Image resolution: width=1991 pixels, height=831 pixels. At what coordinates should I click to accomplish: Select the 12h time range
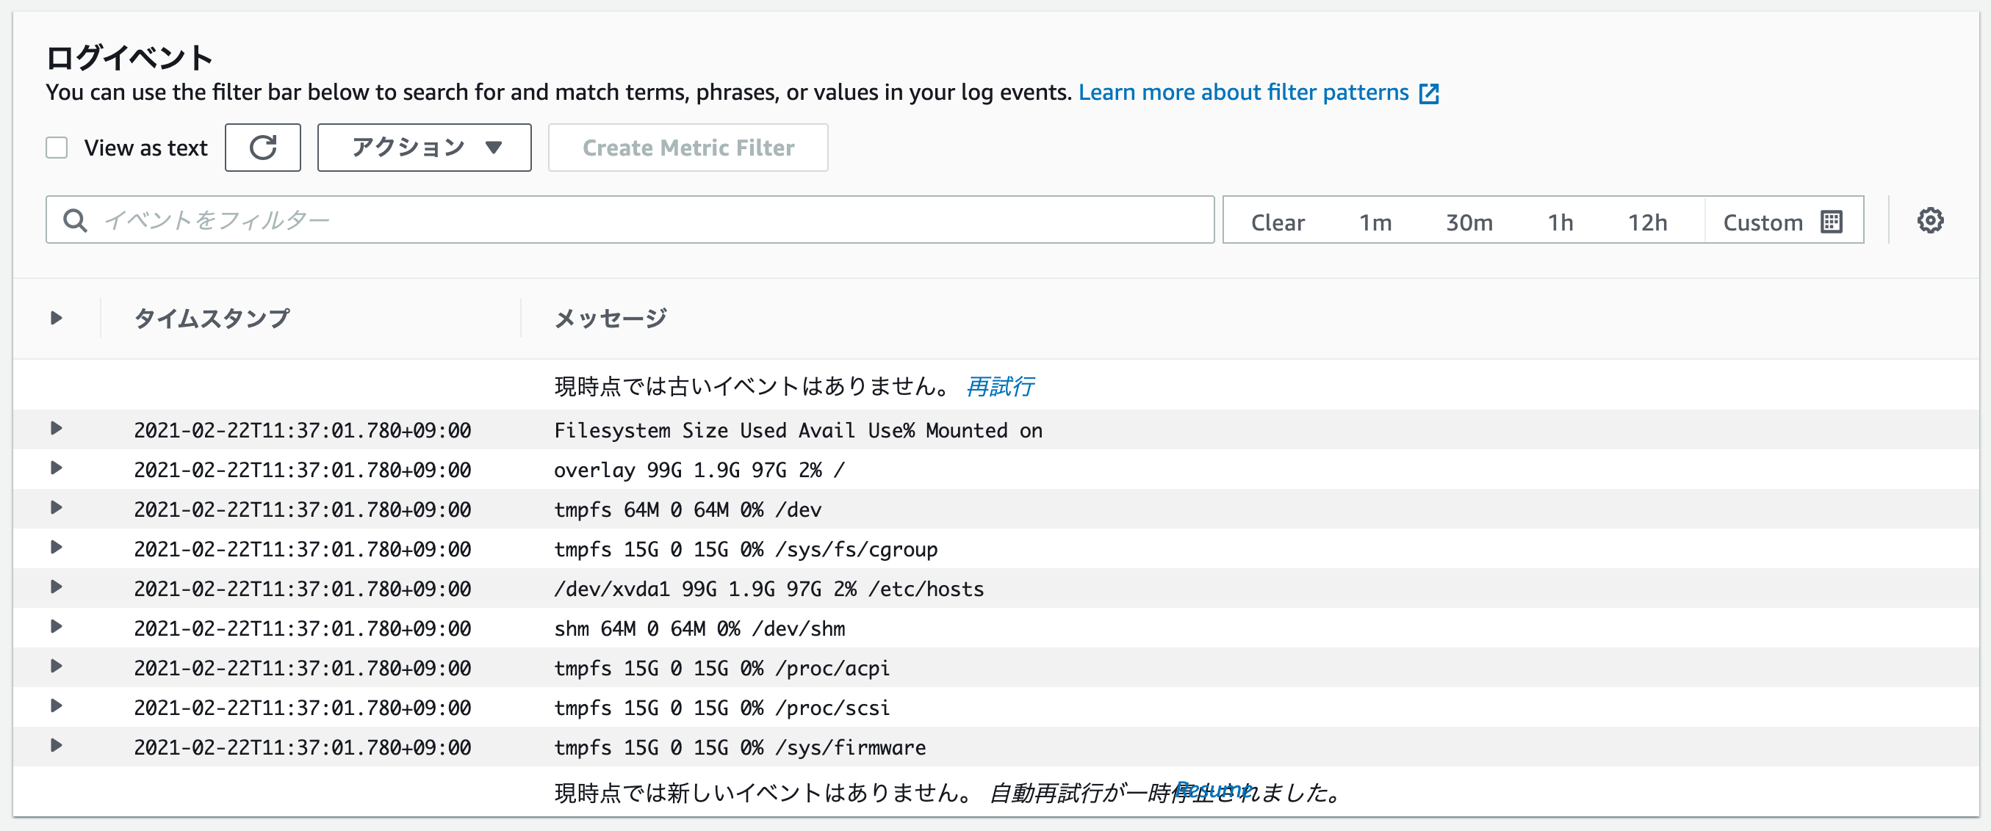pos(1648,222)
